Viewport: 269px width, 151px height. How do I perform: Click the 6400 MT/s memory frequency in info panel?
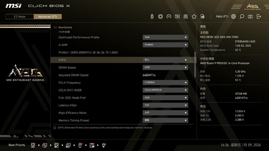pos(241,98)
